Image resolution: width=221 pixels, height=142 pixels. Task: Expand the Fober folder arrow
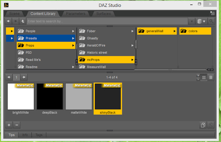pos(132,31)
